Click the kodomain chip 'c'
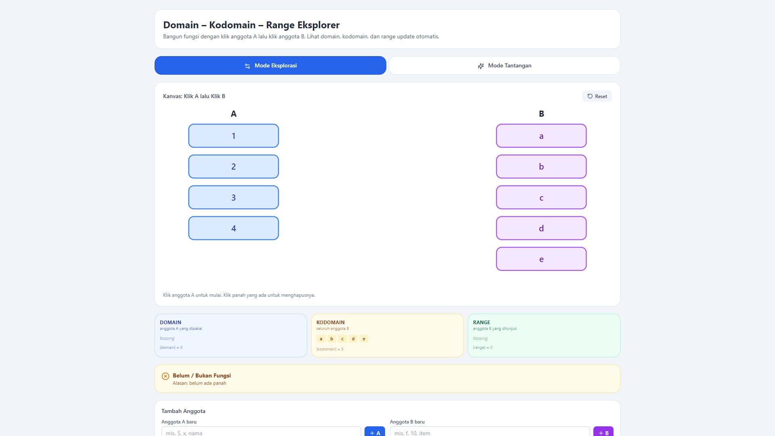Viewport: 775px width, 436px height. (x=342, y=339)
